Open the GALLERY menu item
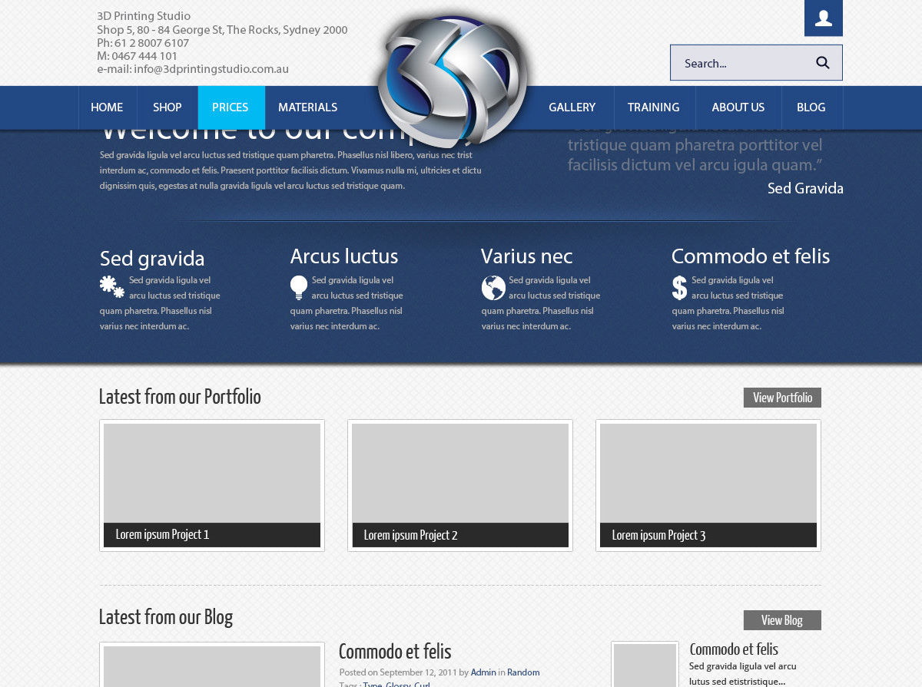922x687 pixels. tap(572, 107)
